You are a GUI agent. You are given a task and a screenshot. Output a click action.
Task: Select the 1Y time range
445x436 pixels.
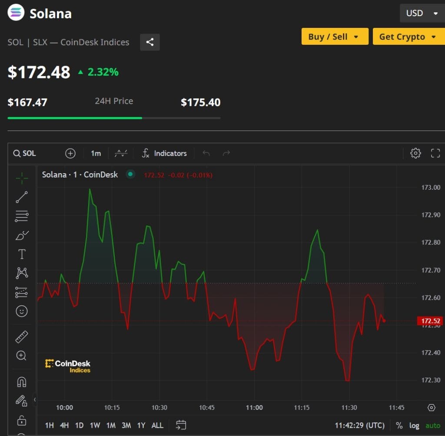[x=141, y=425]
